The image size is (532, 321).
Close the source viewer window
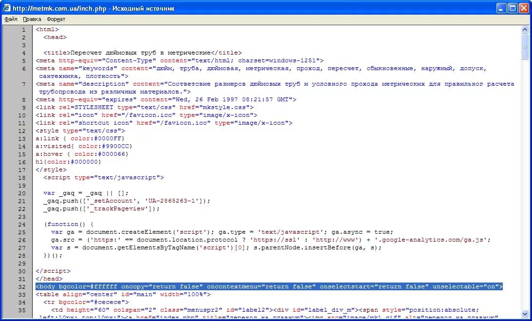[524, 8]
